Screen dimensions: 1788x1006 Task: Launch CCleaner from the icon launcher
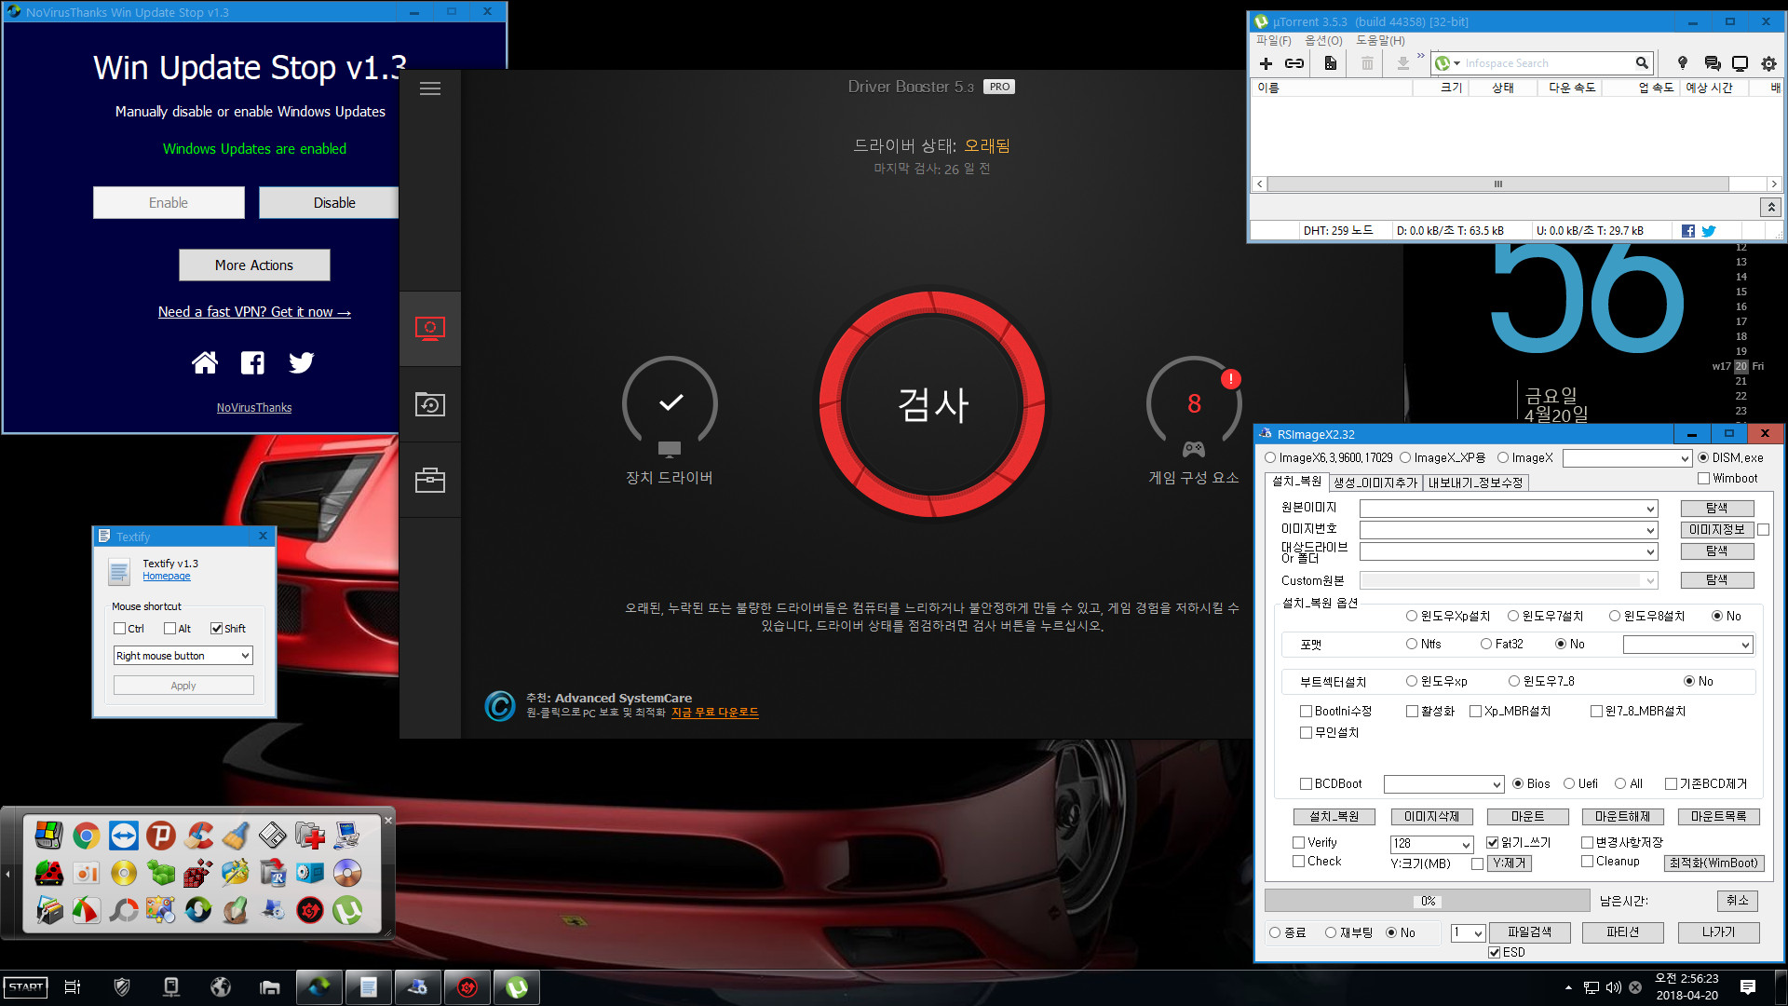pyautogui.click(x=198, y=836)
